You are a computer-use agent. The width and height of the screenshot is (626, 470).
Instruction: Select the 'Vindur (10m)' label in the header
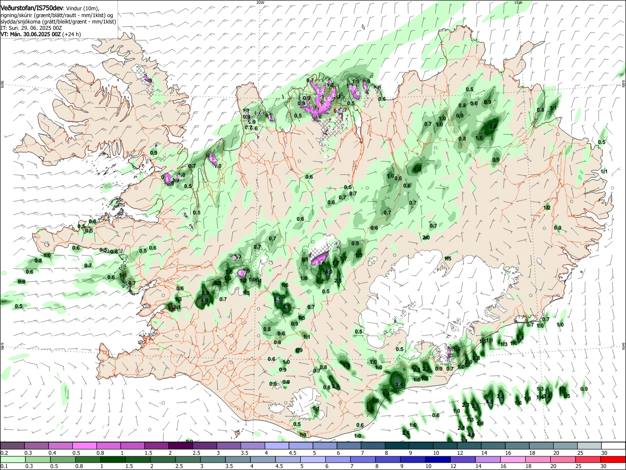[82, 8]
